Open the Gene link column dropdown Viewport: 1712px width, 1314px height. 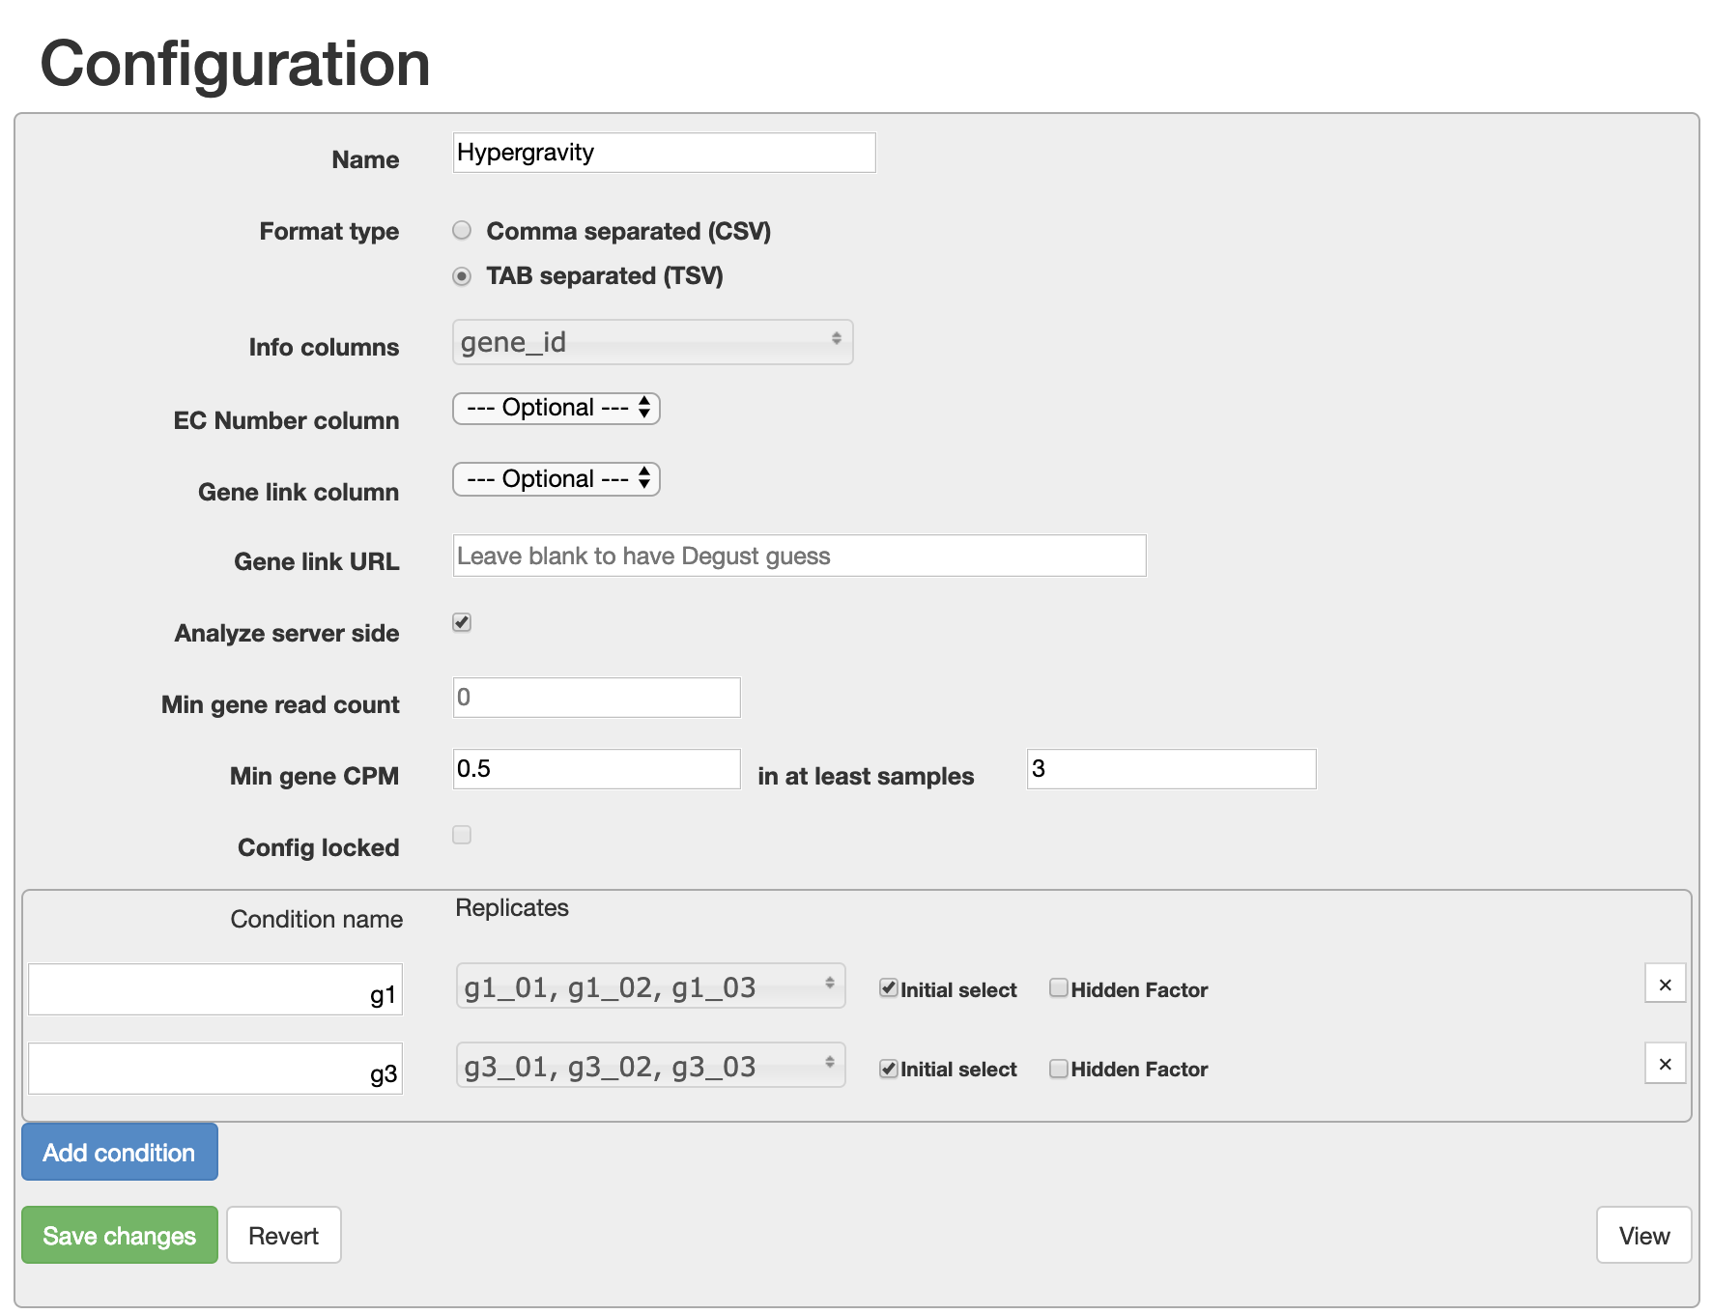pos(556,479)
